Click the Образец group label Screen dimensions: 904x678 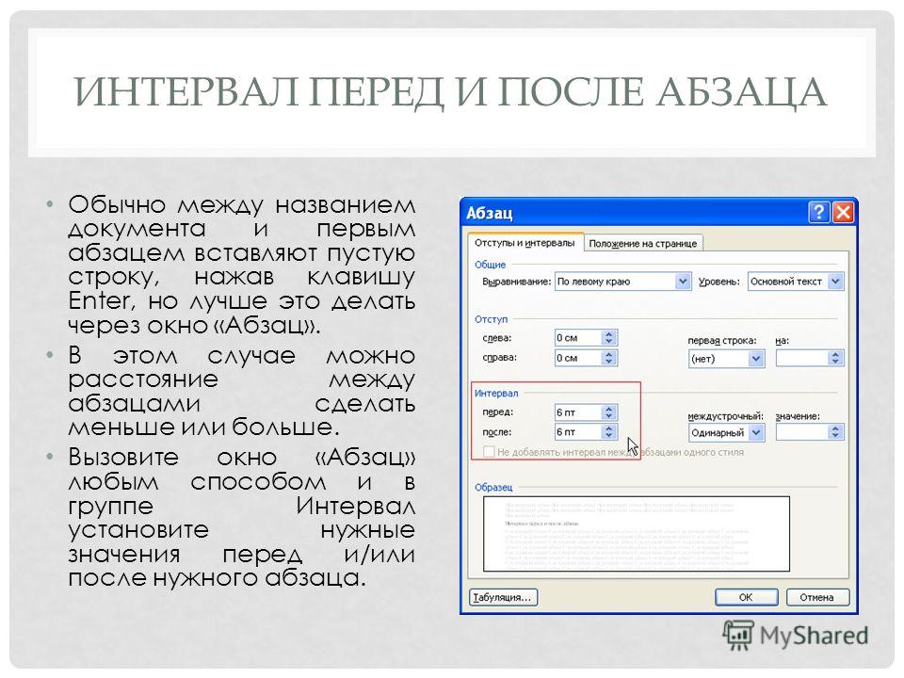pos(492,487)
